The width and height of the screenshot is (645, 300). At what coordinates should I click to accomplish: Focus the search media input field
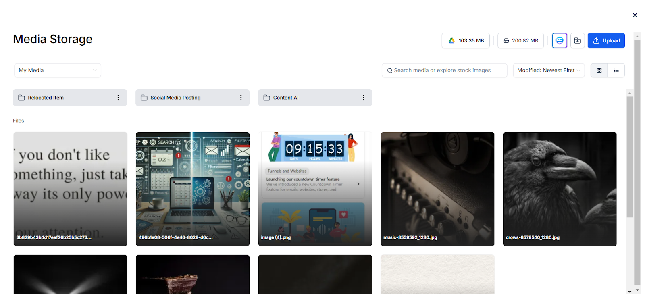444,70
